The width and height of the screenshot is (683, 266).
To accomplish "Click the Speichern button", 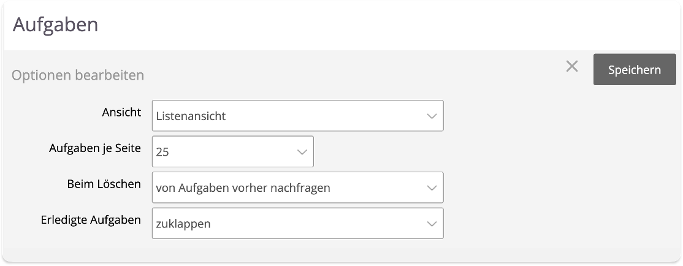I will [634, 70].
